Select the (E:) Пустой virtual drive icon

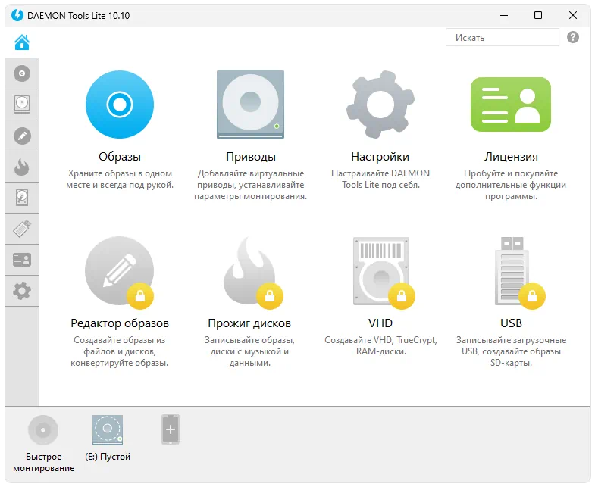(x=108, y=429)
